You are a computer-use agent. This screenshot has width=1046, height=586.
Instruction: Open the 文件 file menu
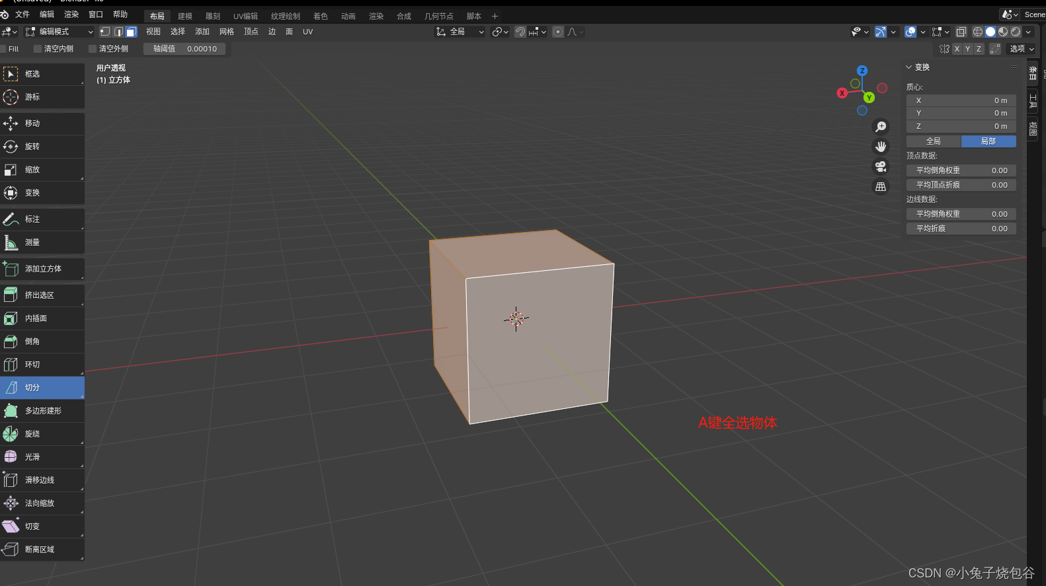22,15
